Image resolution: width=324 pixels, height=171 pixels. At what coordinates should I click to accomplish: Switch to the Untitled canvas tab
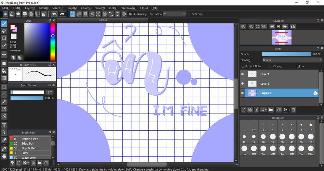pyautogui.click(x=102, y=20)
